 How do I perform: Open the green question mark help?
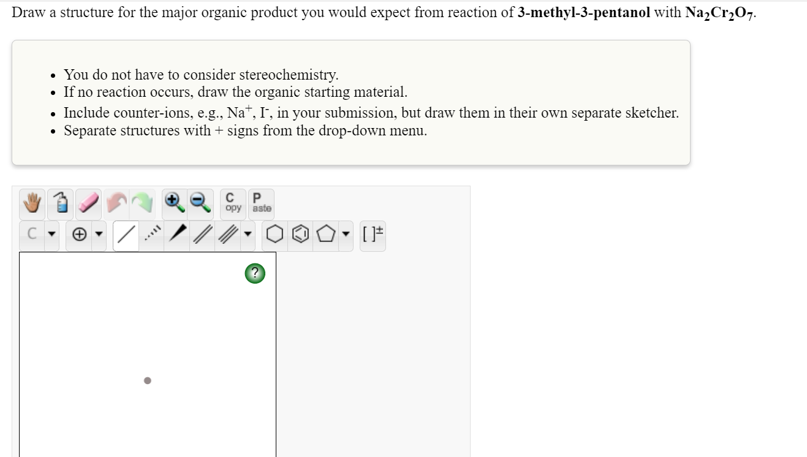click(x=254, y=273)
